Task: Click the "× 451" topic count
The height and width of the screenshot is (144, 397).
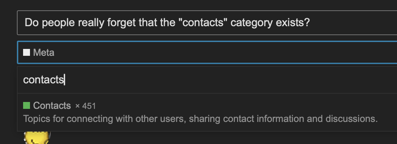Action: pos(85,106)
